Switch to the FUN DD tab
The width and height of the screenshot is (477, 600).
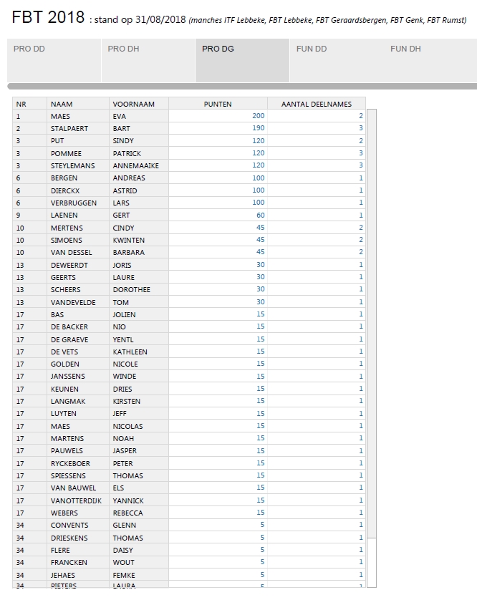tap(337, 60)
